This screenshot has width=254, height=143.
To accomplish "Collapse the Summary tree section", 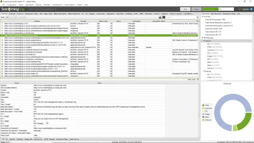I will [x=202, y=16].
